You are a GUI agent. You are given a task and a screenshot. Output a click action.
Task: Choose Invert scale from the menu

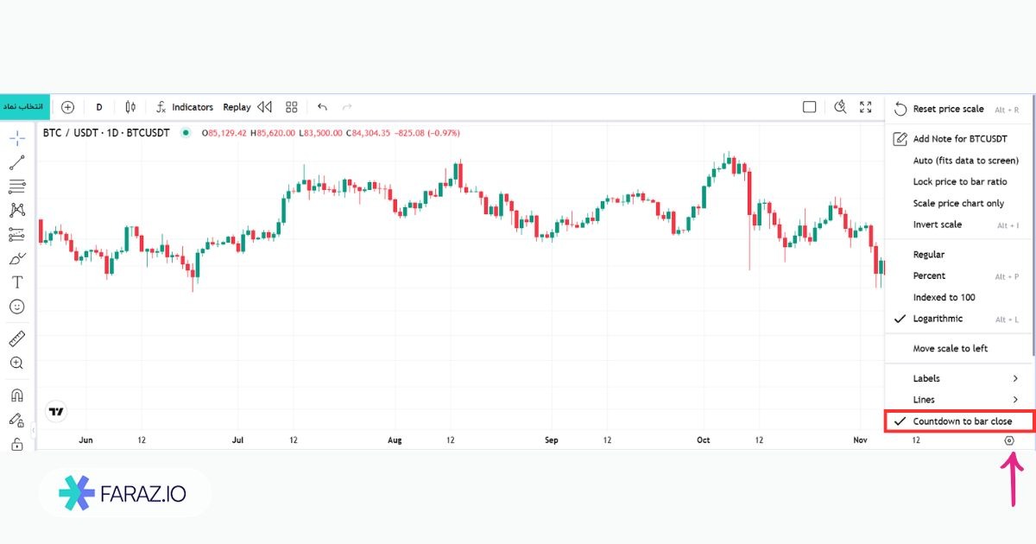(937, 225)
